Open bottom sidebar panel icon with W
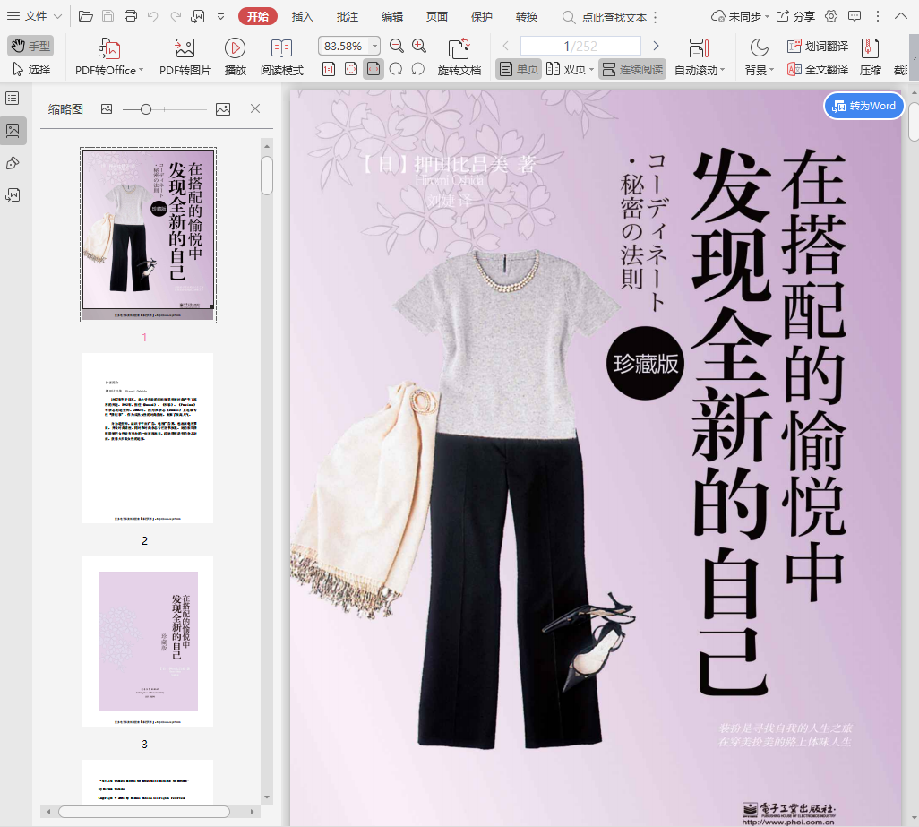This screenshot has width=919, height=827. (13, 195)
